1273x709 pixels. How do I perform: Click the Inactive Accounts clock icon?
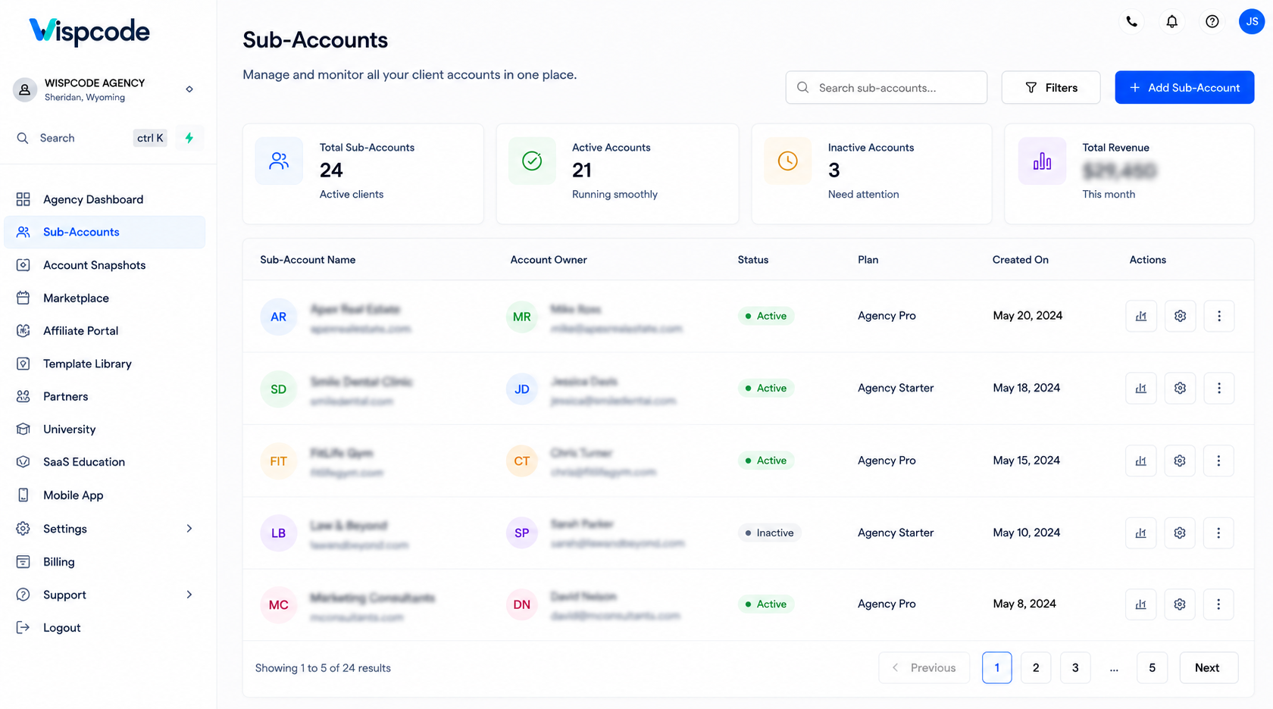pyautogui.click(x=787, y=161)
